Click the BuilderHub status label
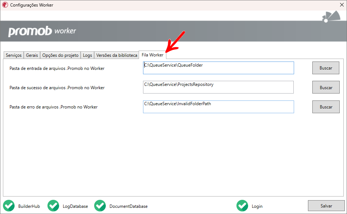The width and height of the screenshot is (347, 214). click(29, 206)
